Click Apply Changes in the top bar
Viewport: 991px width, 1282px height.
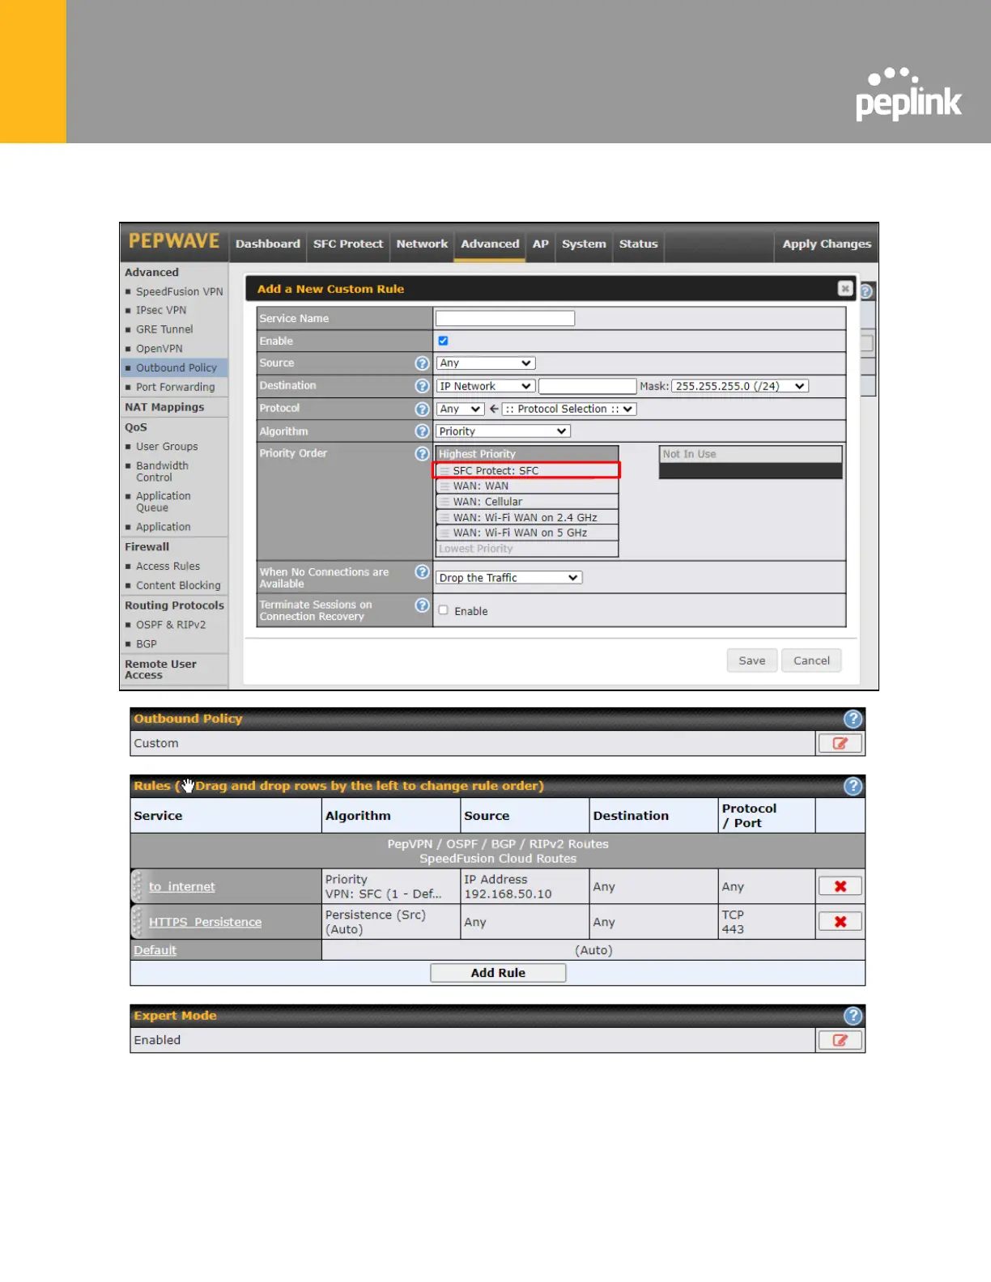pyautogui.click(x=827, y=244)
